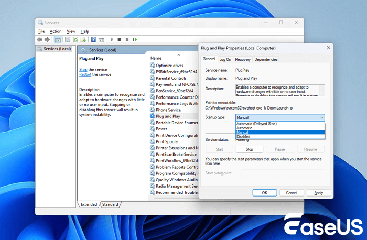367x240 pixels.
Task: Select the PenService_69be52d4 row
Action: tap(174, 91)
